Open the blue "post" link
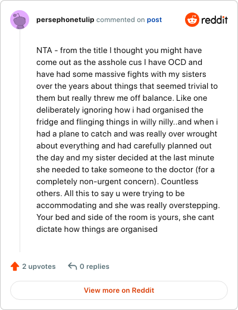The image size is (238, 310). 154,20
